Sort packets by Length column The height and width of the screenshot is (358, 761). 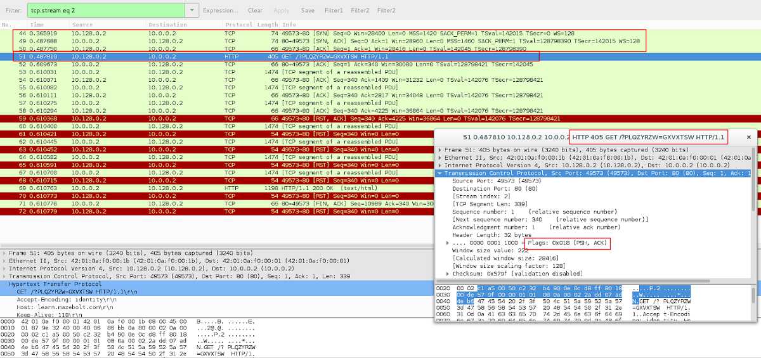(x=268, y=25)
